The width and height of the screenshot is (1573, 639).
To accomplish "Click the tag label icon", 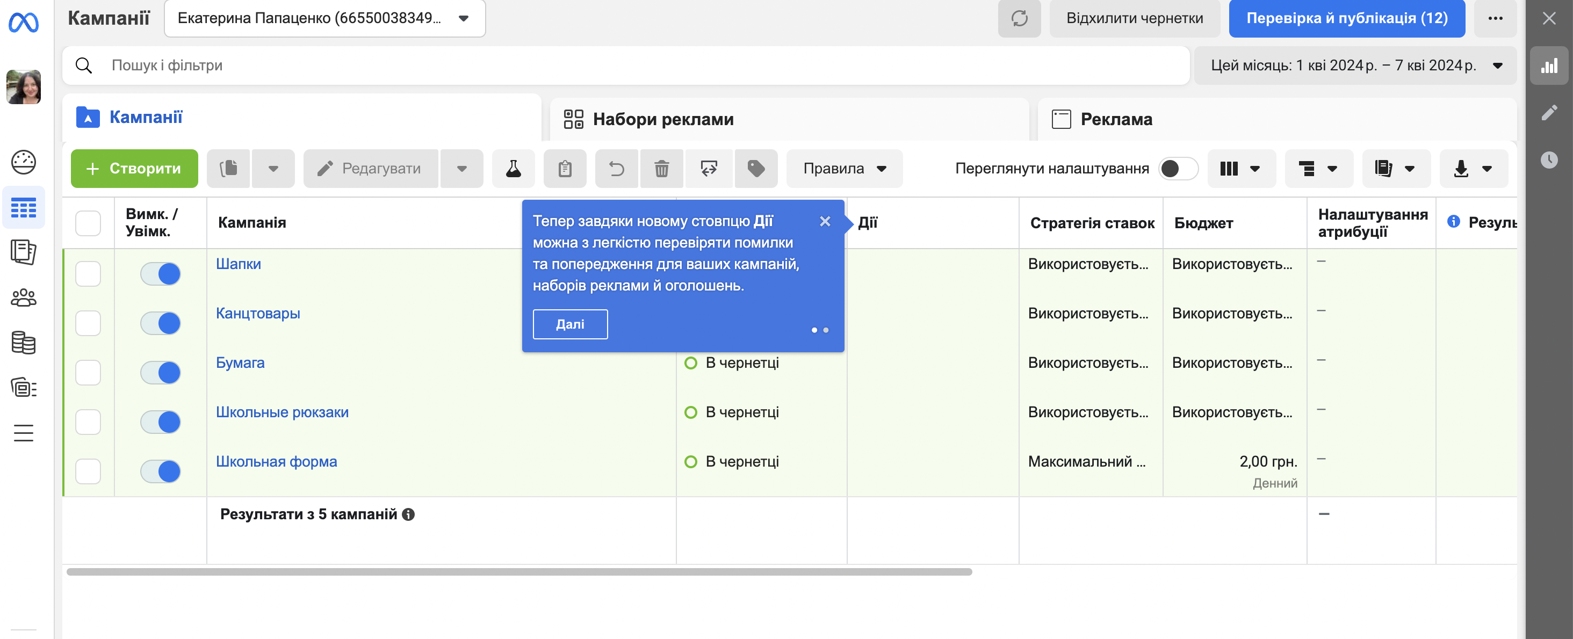I will pos(756,169).
